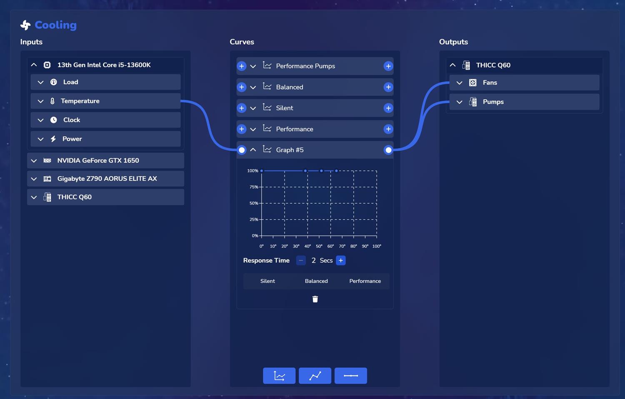
Task: Click the trash icon to delete Graph #5
Action: 315,299
